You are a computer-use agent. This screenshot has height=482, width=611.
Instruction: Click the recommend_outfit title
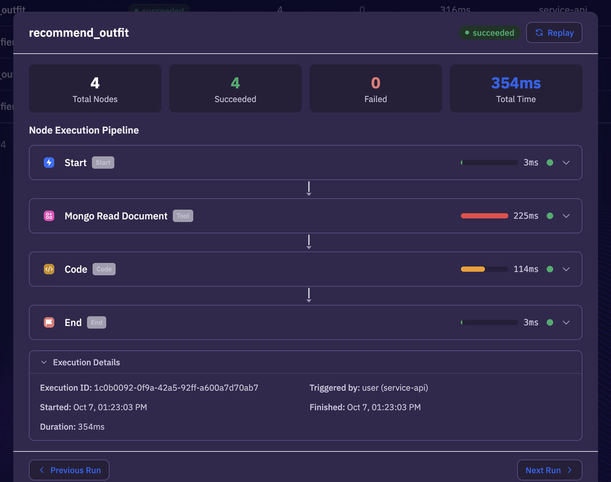tap(79, 32)
